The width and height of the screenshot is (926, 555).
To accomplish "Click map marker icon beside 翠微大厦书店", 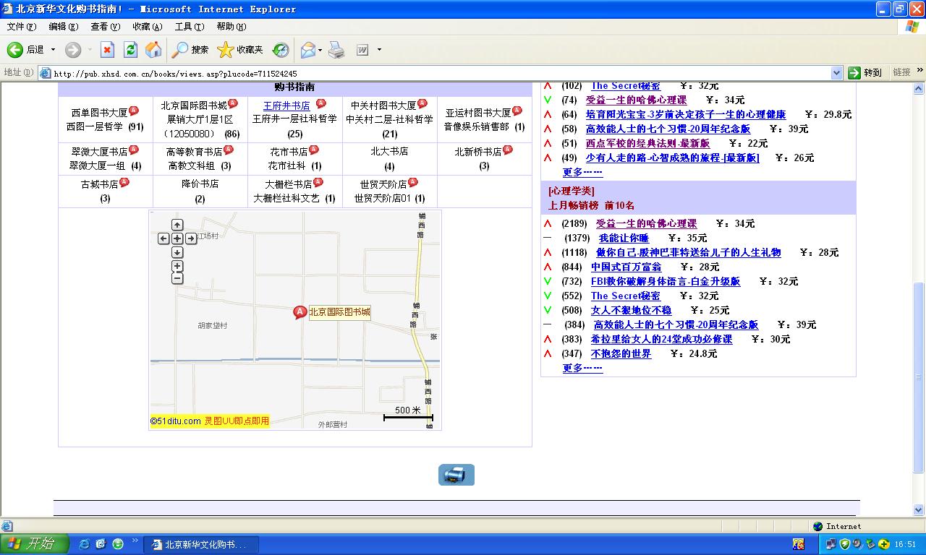I will pyautogui.click(x=134, y=150).
